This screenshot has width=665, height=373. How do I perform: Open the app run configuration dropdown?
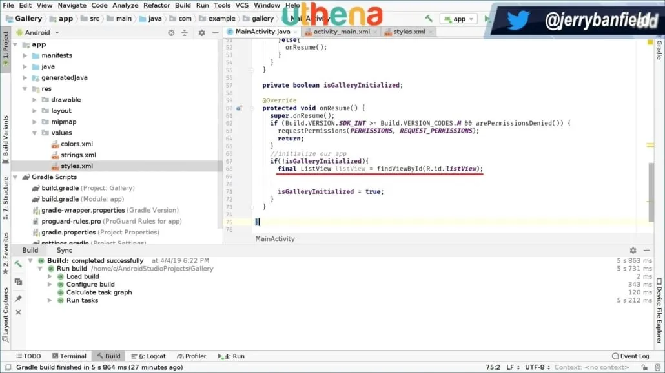[458, 19]
